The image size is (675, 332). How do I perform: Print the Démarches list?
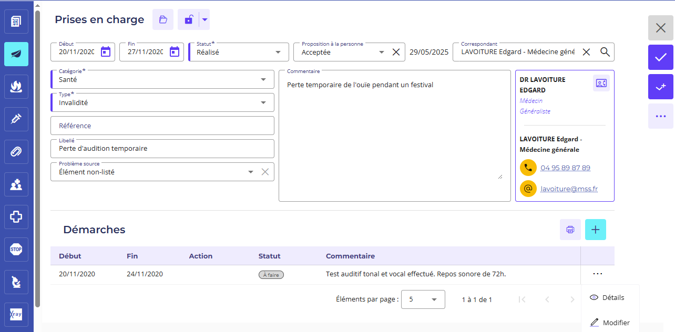pyautogui.click(x=570, y=230)
